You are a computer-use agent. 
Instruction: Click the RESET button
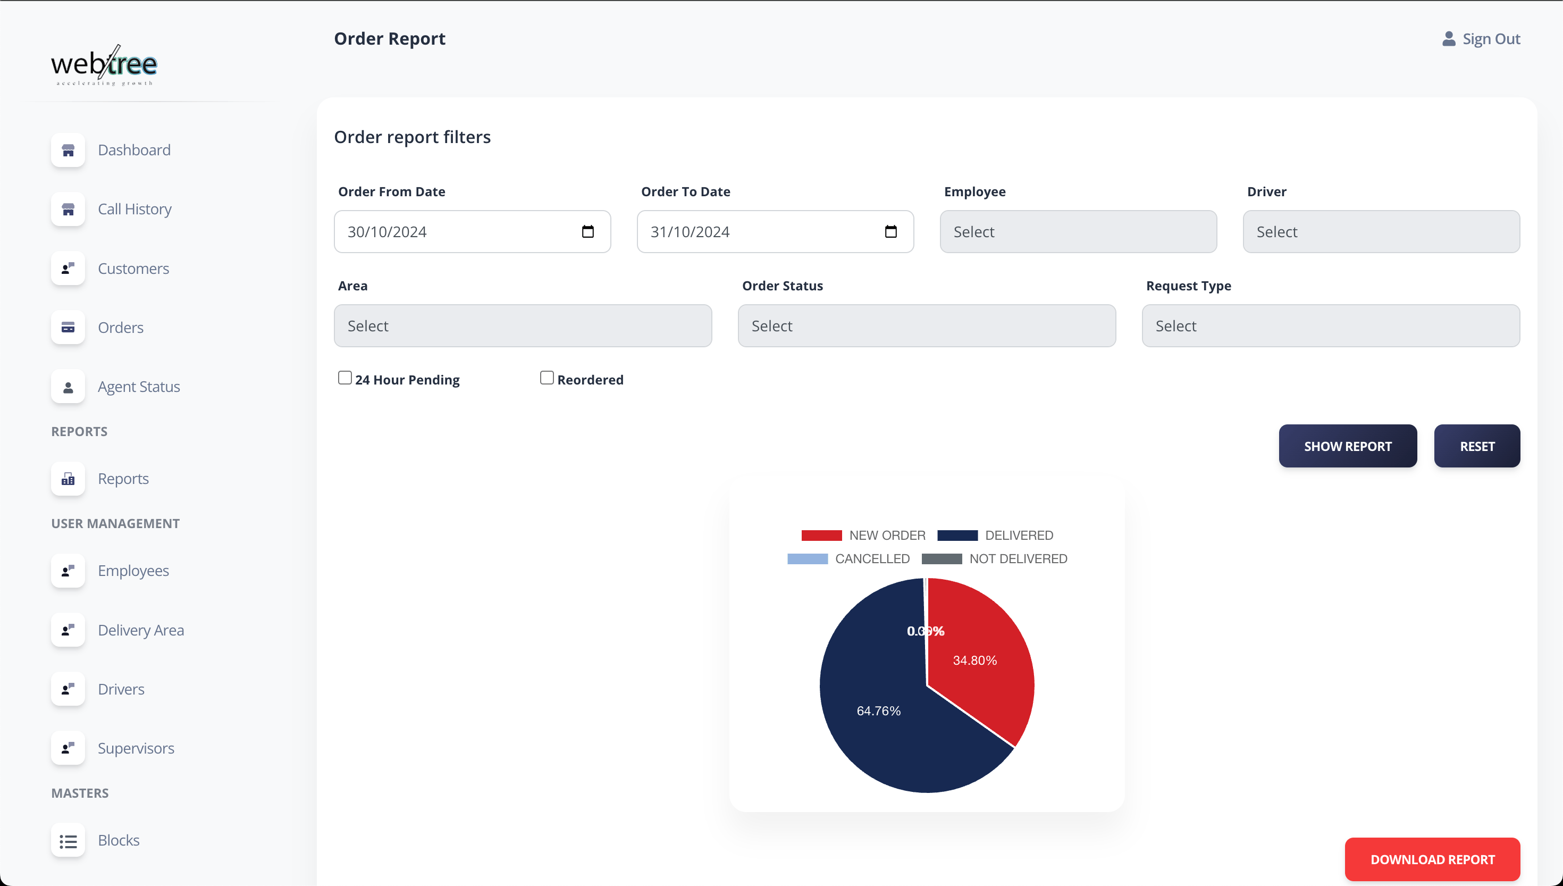pyautogui.click(x=1477, y=446)
